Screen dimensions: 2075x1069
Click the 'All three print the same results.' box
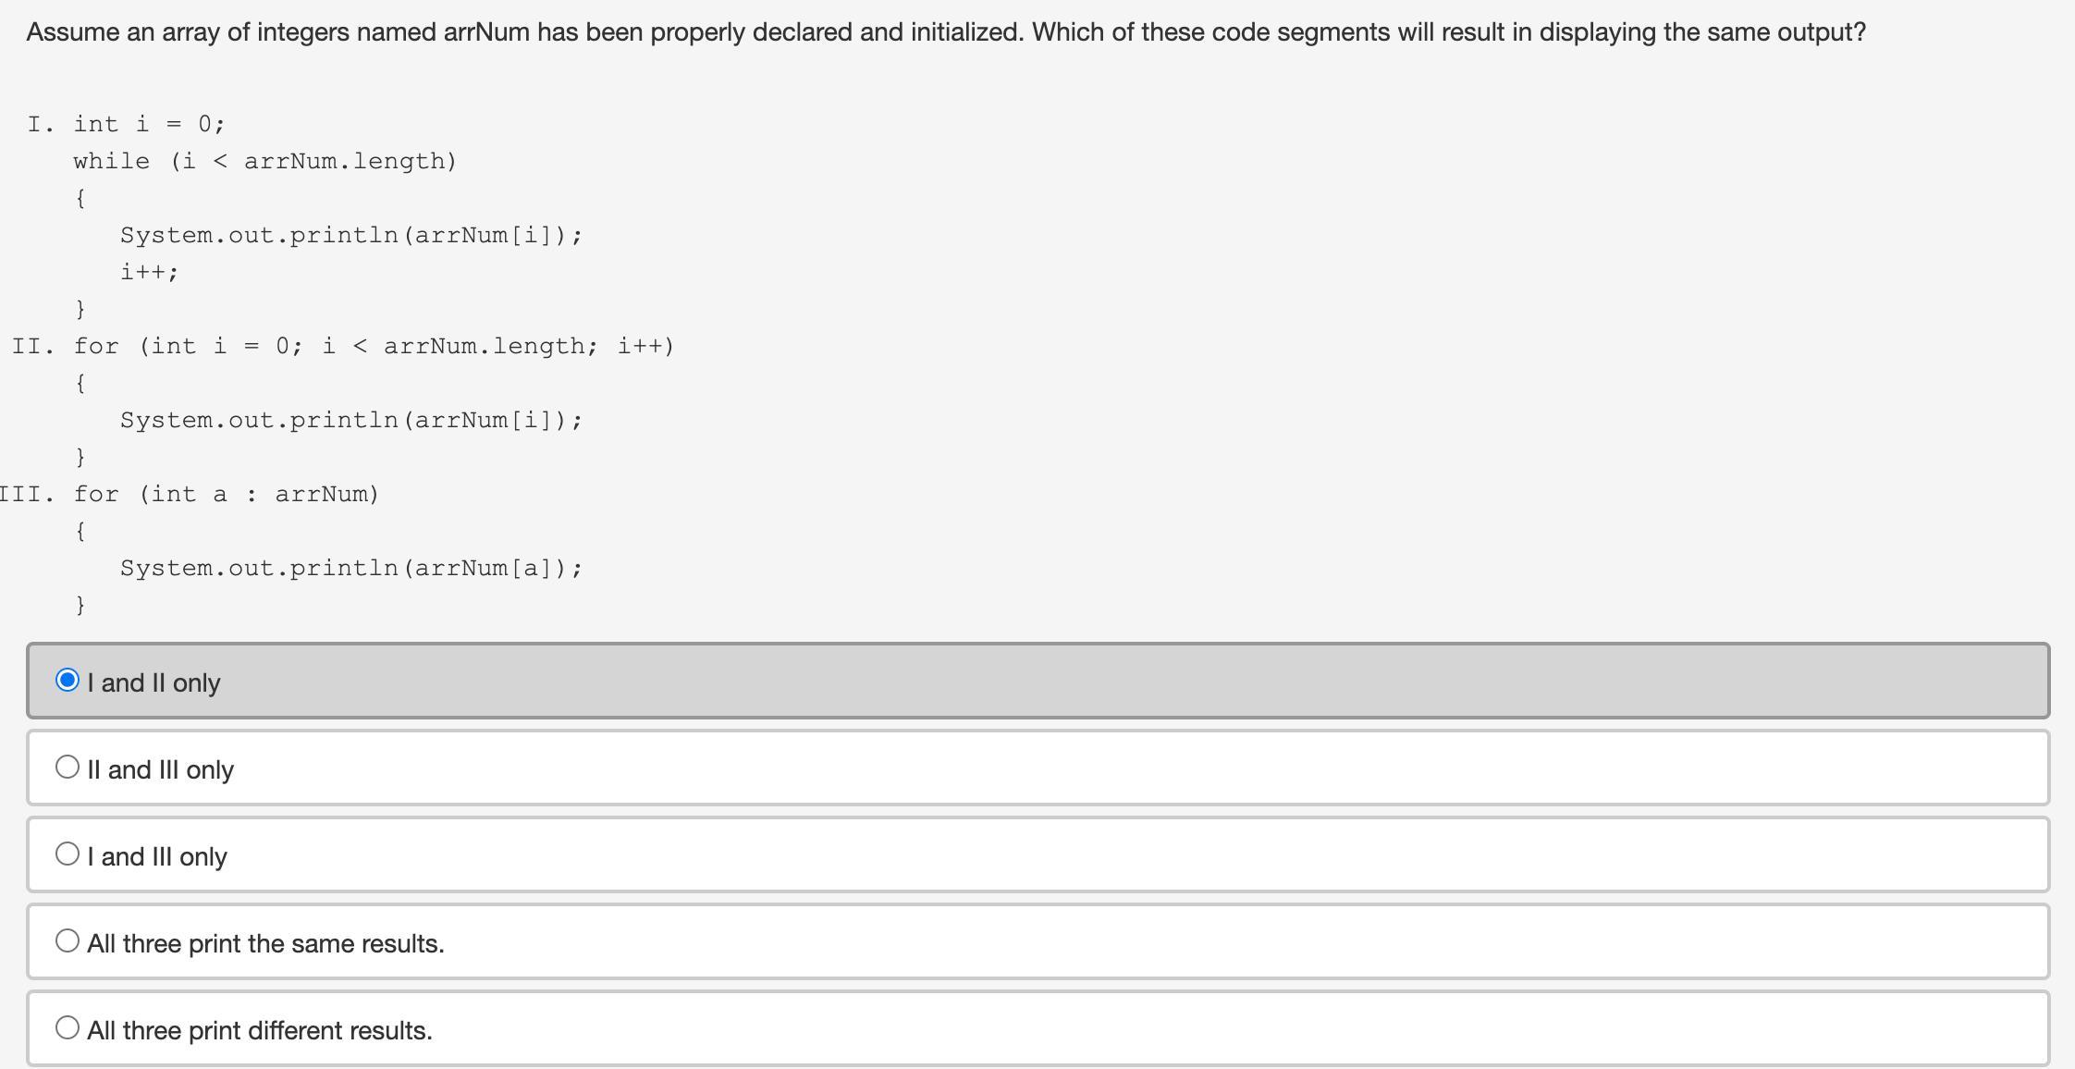(x=1037, y=941)
